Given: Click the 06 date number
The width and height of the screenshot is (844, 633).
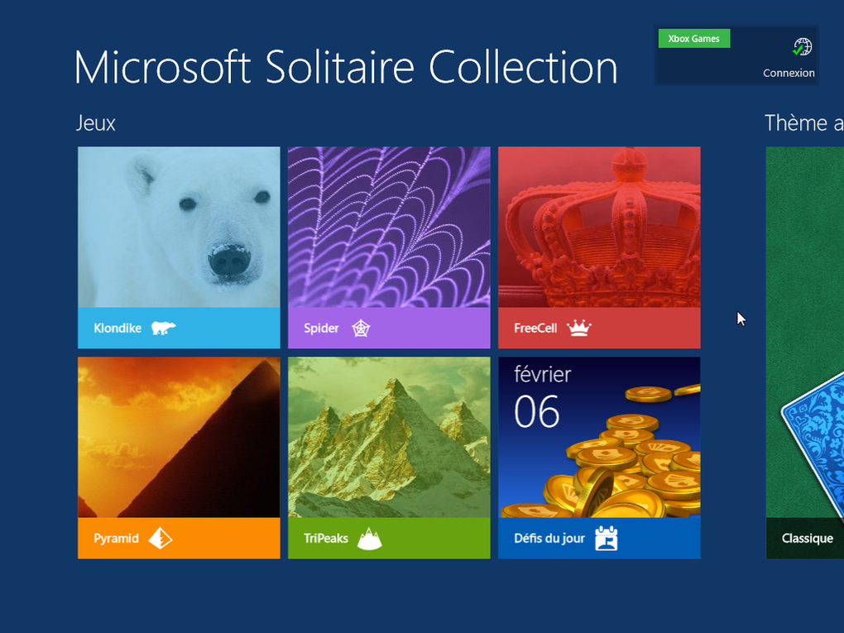Looking at the screenshot, I should pos(537,412).
